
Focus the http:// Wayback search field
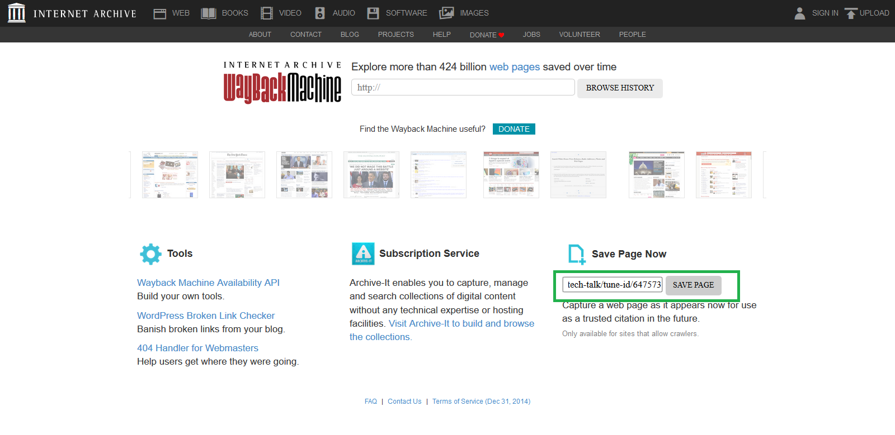(463, 88)
